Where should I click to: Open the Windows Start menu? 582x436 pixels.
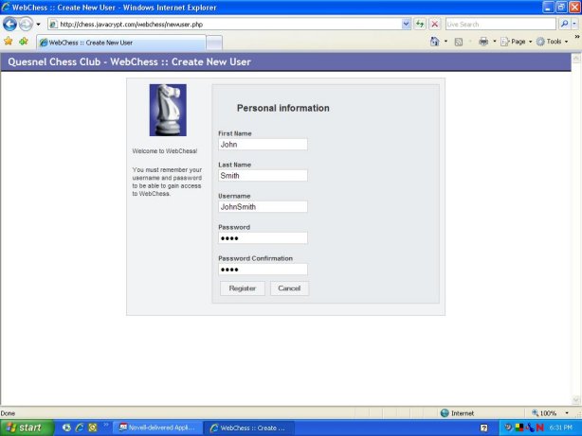point(27,427)
